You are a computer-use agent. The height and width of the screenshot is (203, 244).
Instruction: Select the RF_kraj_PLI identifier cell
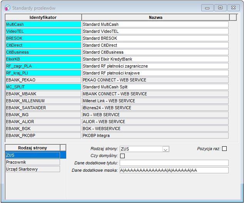(x=43, y=73)
